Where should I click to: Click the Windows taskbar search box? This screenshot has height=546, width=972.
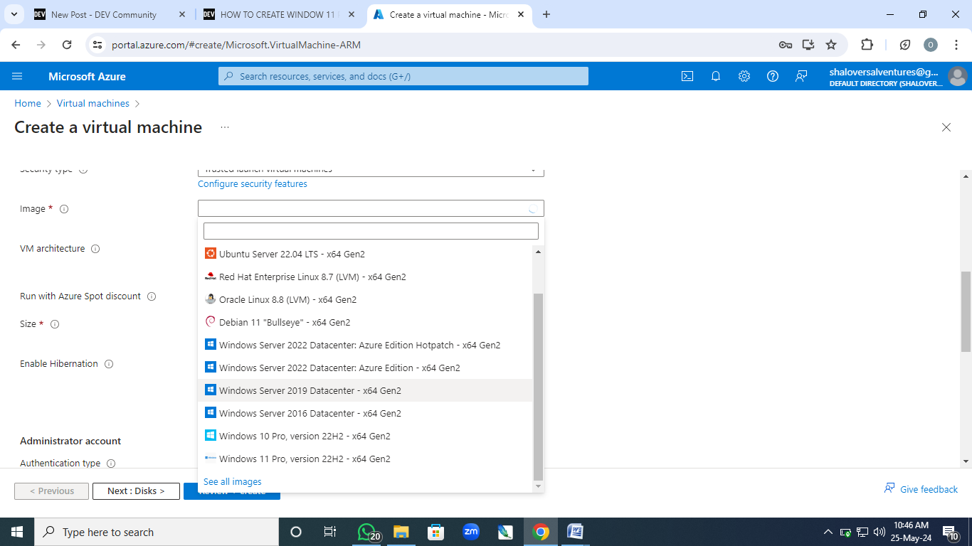[157, 532]
